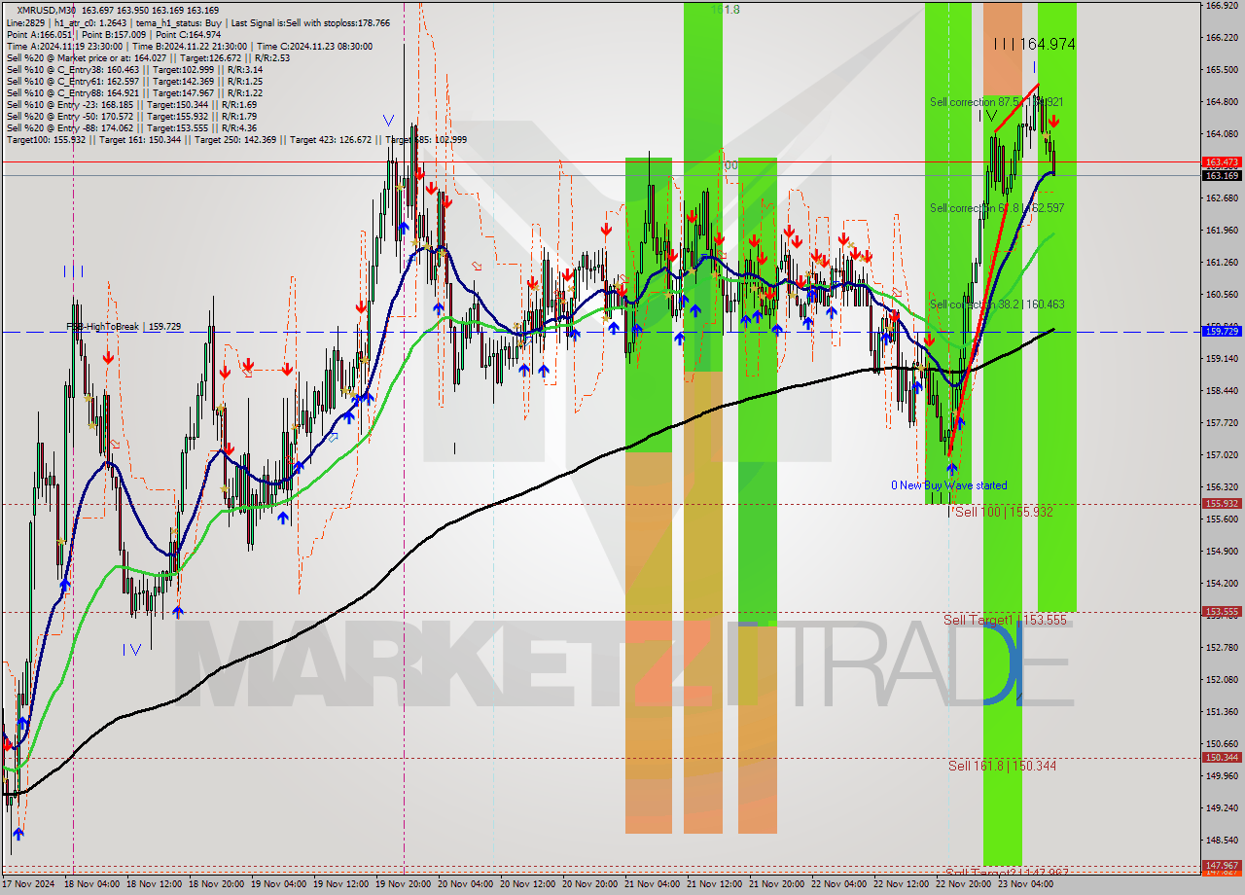Click the current price tag 163.169 on axis
The image size is (1245, 895).
pos(1222,176)
